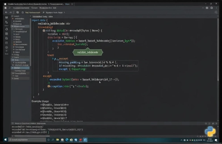Click the file tree panel's vertical scrollbar
The height and width of the screenshot is (144, 222).
(30, 43)
